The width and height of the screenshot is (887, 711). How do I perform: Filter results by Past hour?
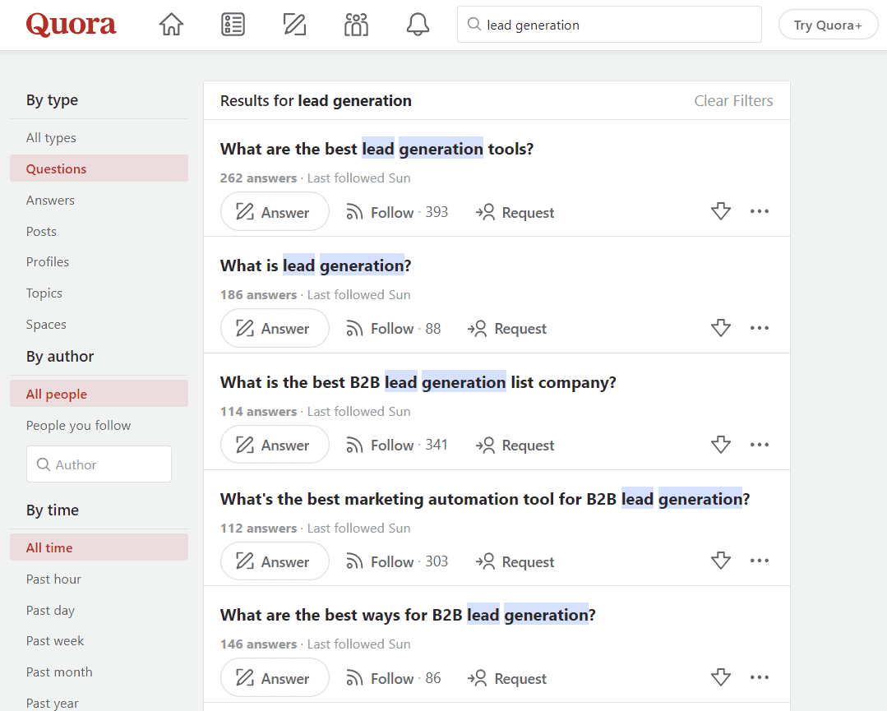[x=99, y=579]
